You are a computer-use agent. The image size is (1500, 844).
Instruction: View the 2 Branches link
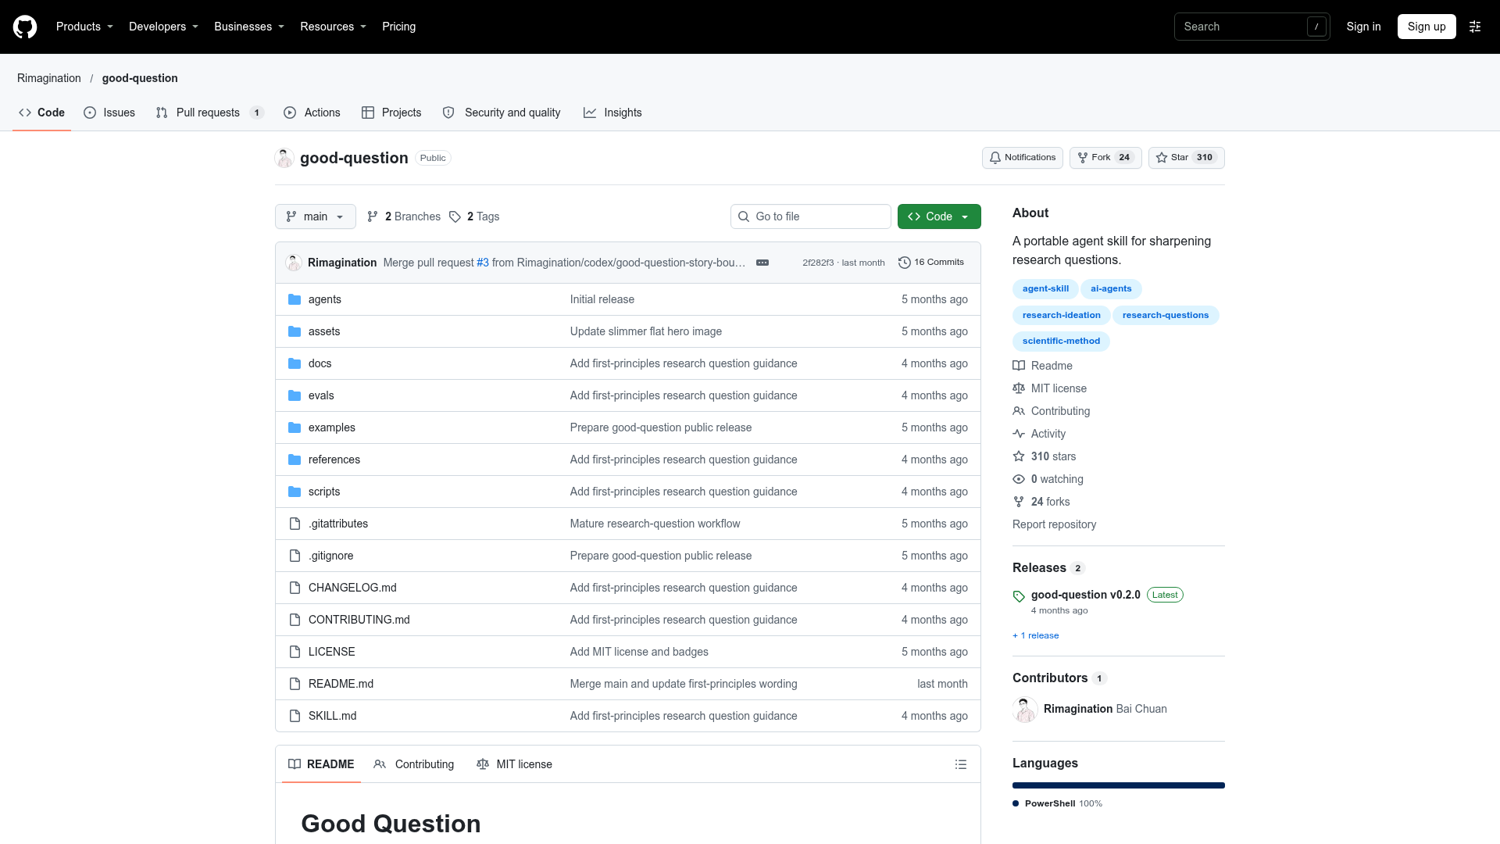[404, 216]
